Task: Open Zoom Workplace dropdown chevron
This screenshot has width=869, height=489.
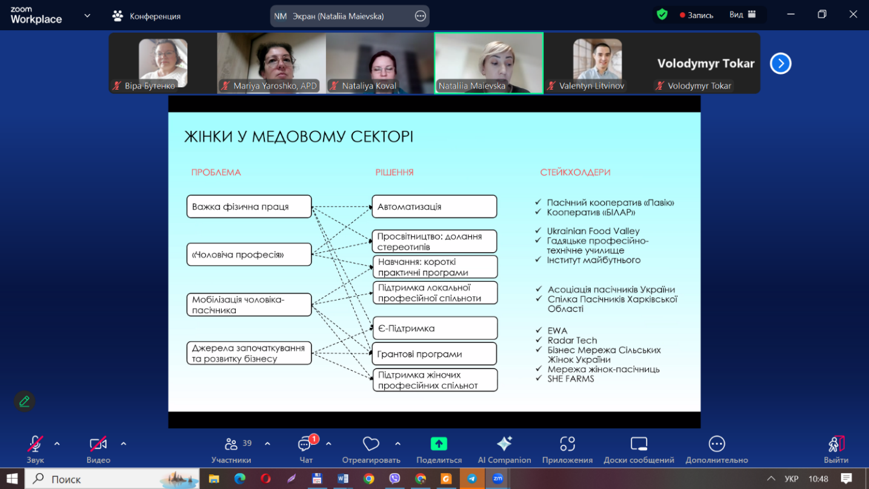Action: click(x=87, y=16)
